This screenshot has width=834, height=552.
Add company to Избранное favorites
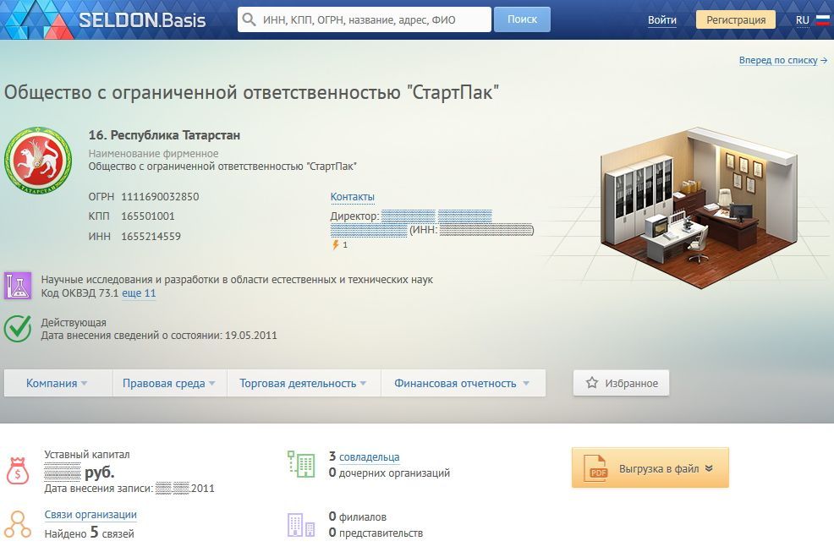[x=622, y=383]
